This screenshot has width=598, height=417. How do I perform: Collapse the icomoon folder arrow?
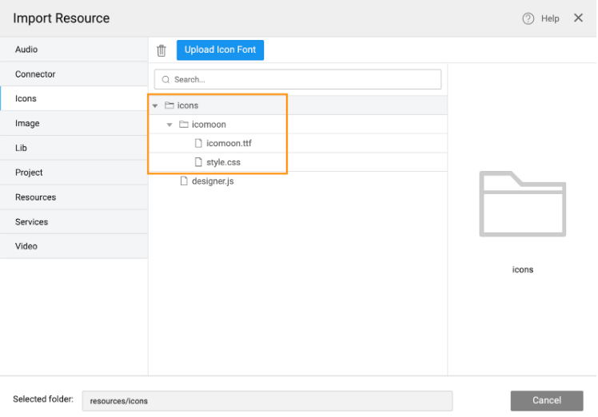[169, 125]
